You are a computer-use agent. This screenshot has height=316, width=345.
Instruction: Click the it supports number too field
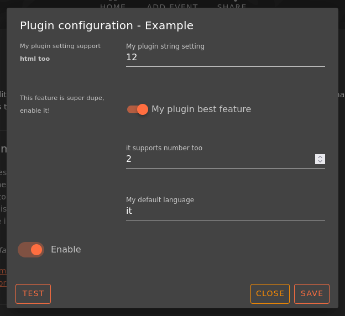click(x=219, y=159)
